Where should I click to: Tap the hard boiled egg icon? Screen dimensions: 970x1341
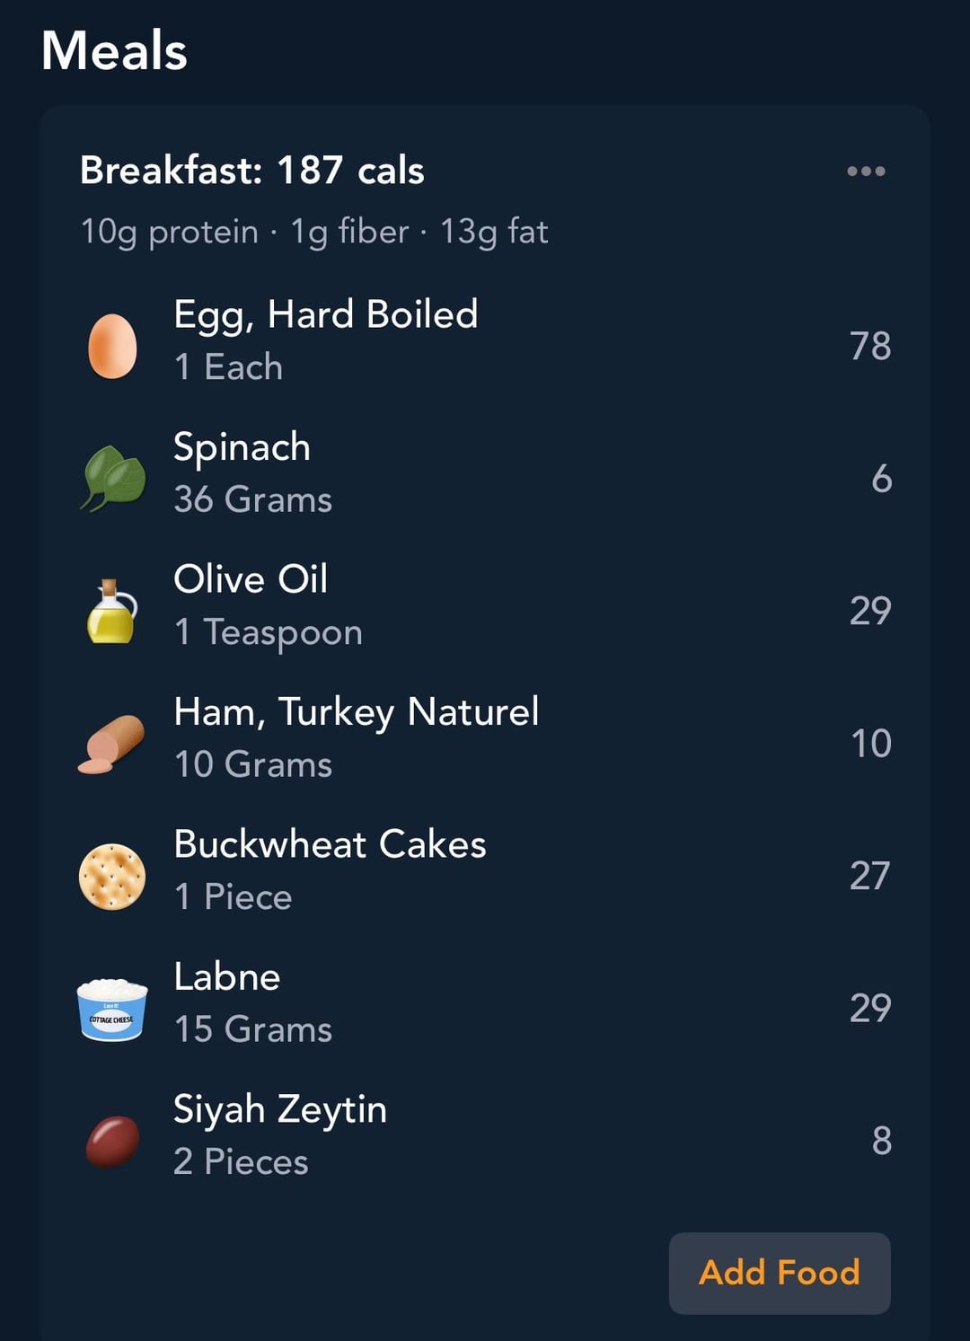tap(112, 346)
